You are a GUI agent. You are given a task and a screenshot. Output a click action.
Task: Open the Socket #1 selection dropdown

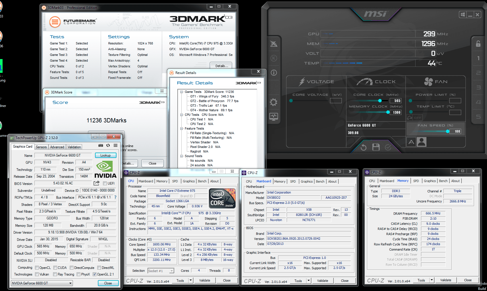(x=161, y=271)
